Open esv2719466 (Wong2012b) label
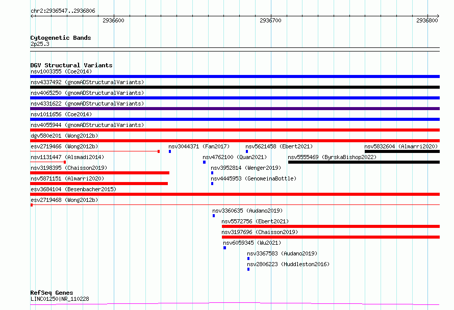The image size is (454, 310). tap(64, 146)
